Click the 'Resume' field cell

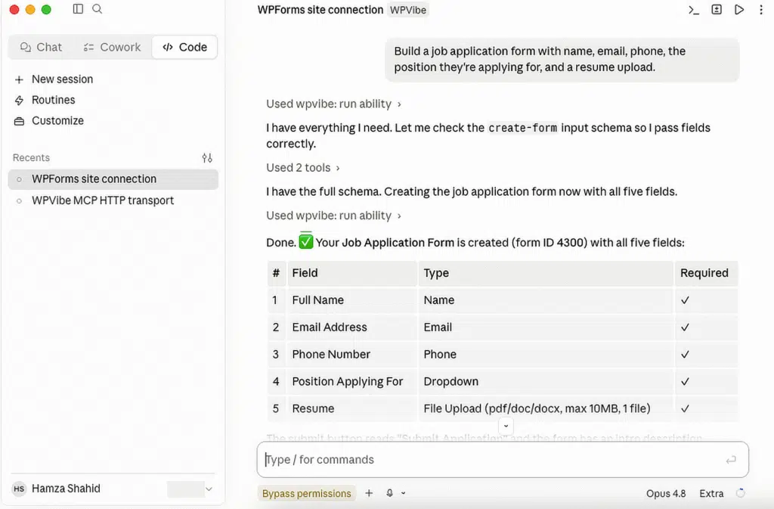[x=352, y=408]
